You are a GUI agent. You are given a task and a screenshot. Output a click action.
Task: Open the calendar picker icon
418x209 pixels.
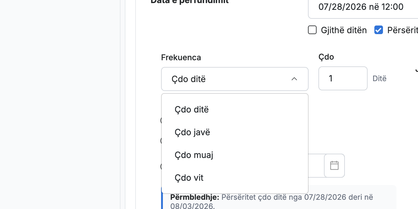click(334, 166)
